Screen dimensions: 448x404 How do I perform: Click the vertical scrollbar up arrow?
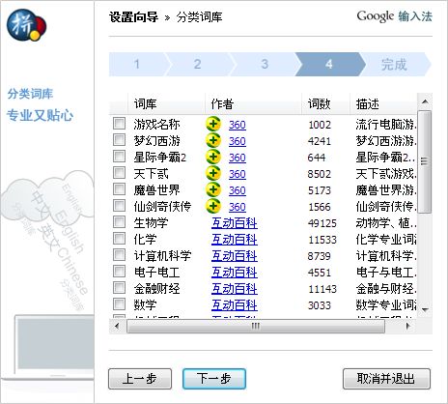[x=425, y=101]
